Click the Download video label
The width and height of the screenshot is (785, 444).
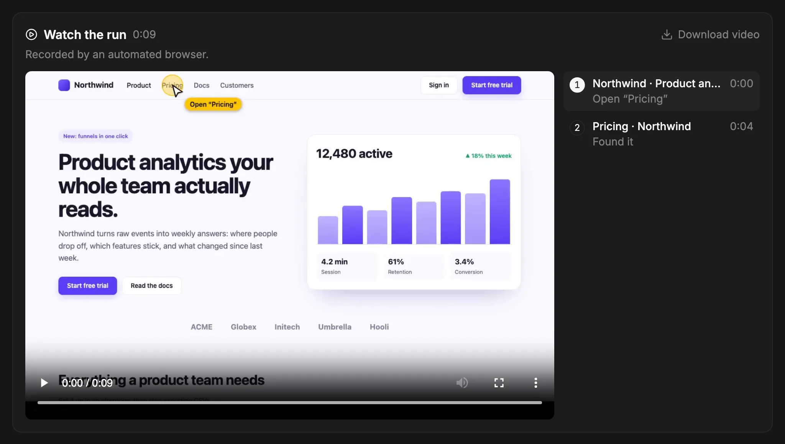tap(718, 34)
